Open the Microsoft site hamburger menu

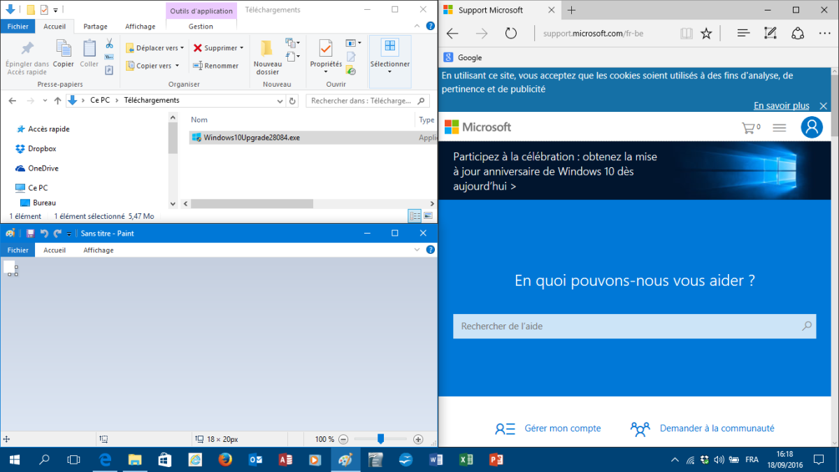pyautogui.click(x=780, y=128)
